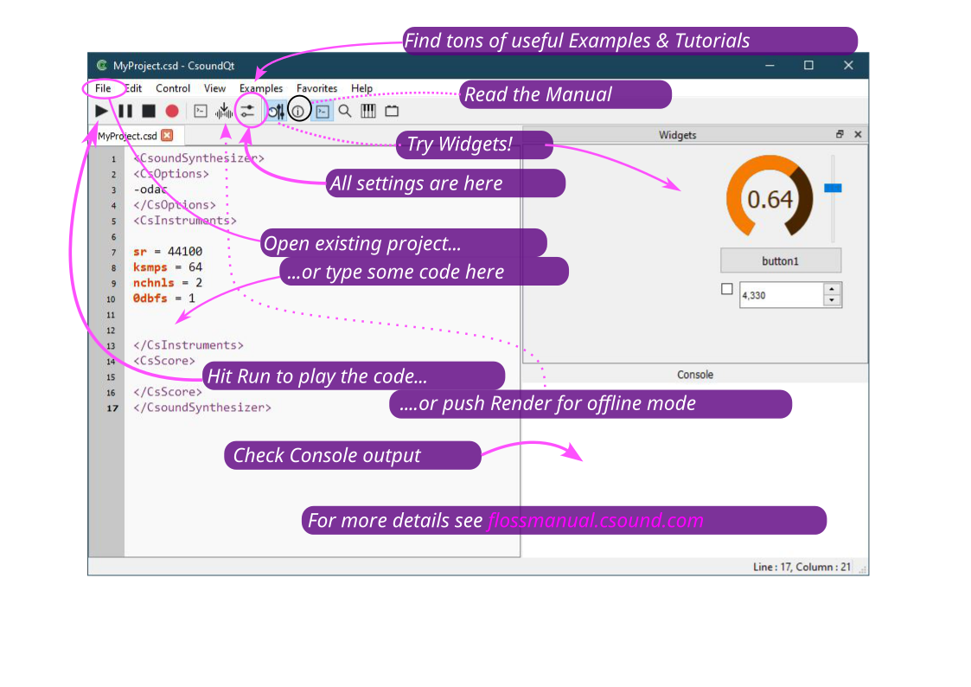Open the File menu
The height and width of the screenshot is (687, 971).
point(103,88)
